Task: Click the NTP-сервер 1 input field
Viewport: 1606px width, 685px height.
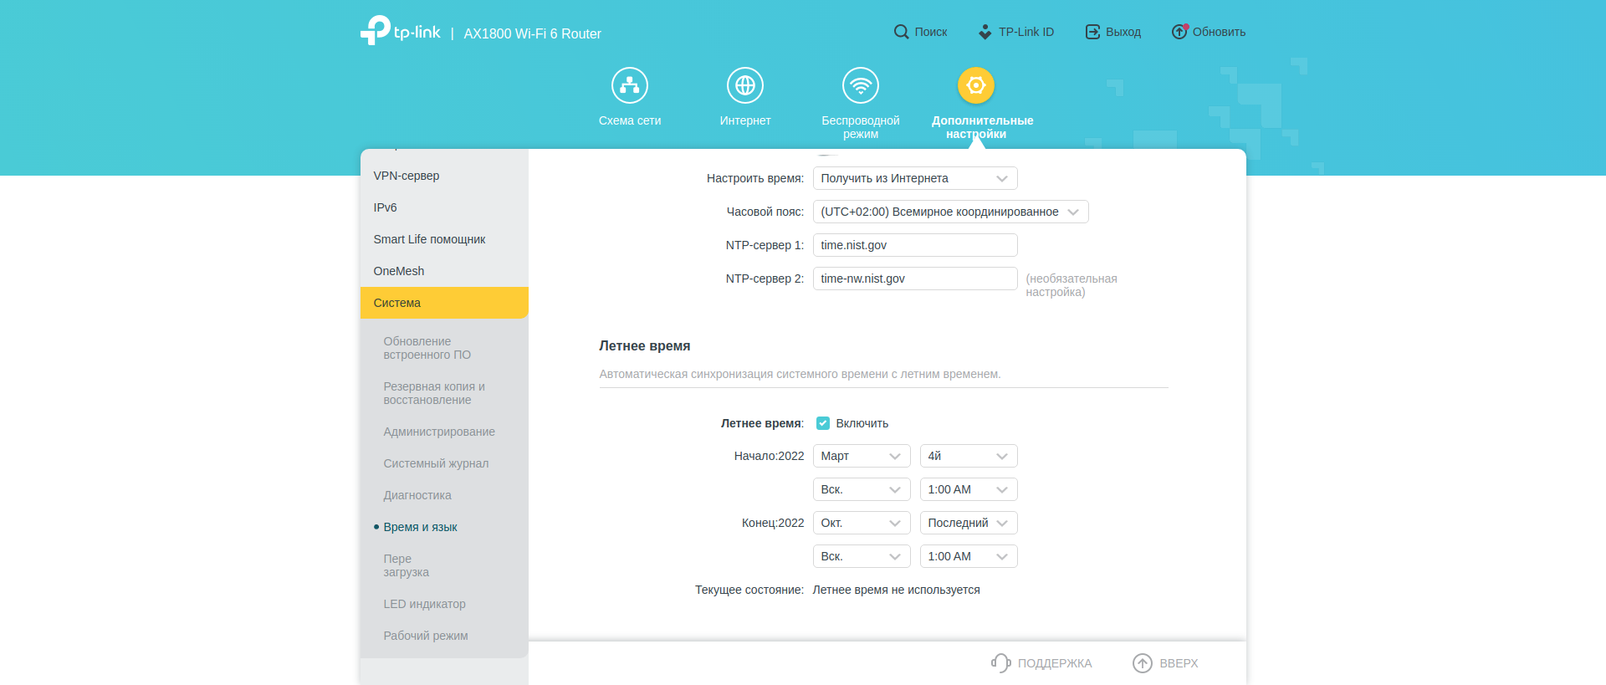Action: tap(914, 245)
